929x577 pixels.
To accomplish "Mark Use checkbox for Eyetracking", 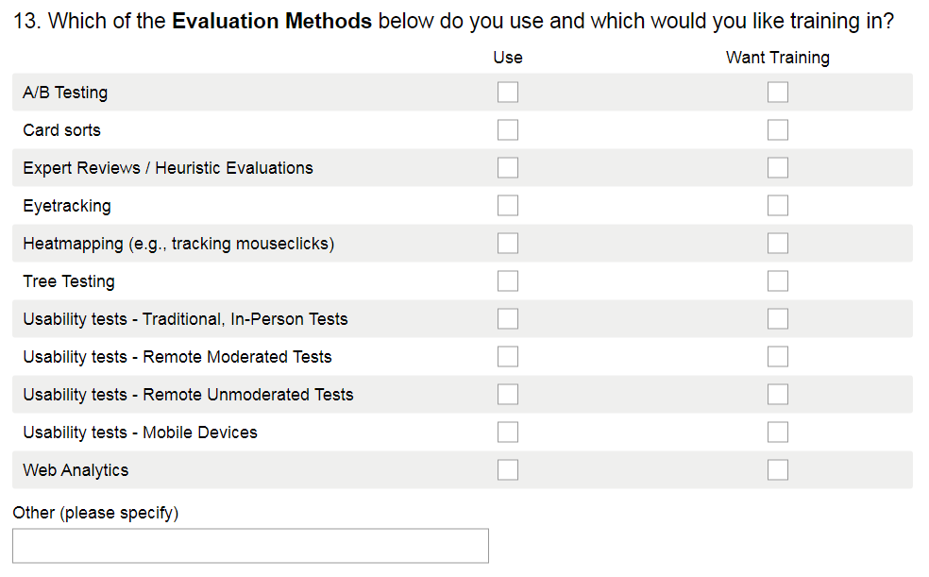I will [x=508, y=206].
